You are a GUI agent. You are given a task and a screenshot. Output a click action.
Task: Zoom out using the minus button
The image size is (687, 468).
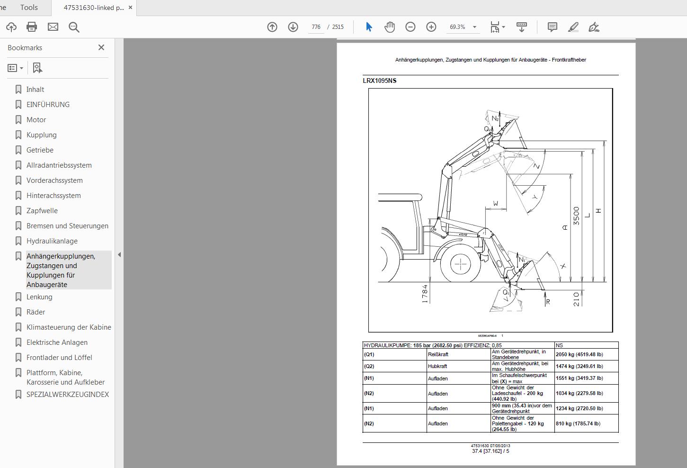(x=410, y=27)
